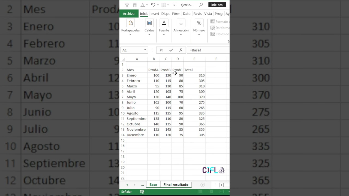Expand the Celdas group
This screenshot has width=349, height=196.
tap(149, 35)
